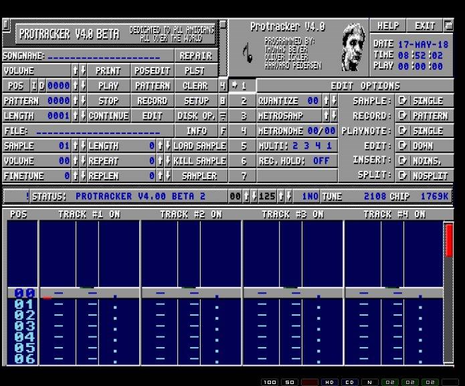Screen dimensions: 465x386
Task: Open the PLST preset list
Action: pos(196,70)
